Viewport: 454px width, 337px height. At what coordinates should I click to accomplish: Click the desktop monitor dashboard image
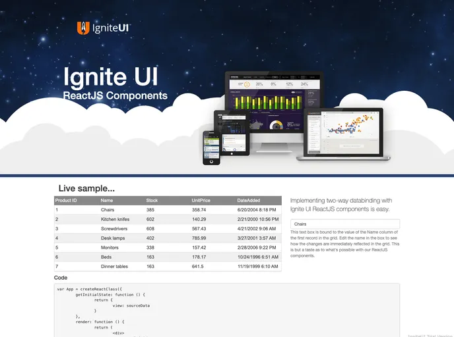click(x=275, y=103)
